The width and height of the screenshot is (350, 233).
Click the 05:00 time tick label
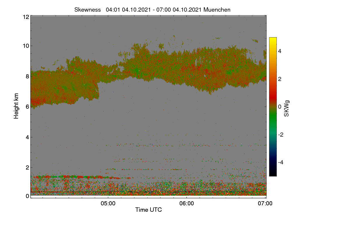(108, 204)
